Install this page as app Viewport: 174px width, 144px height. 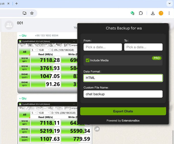point(24,13)
